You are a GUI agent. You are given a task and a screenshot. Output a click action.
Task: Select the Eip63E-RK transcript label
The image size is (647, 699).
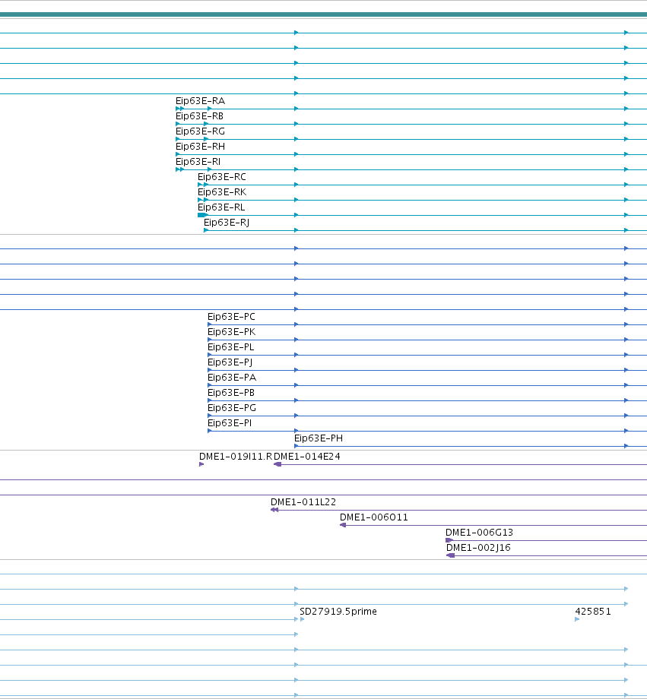(x=222, y=191)
